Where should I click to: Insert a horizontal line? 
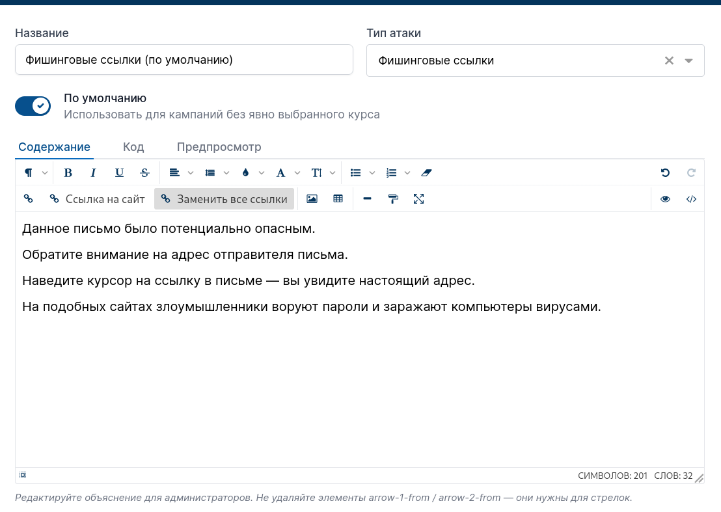tap(368, 198)
